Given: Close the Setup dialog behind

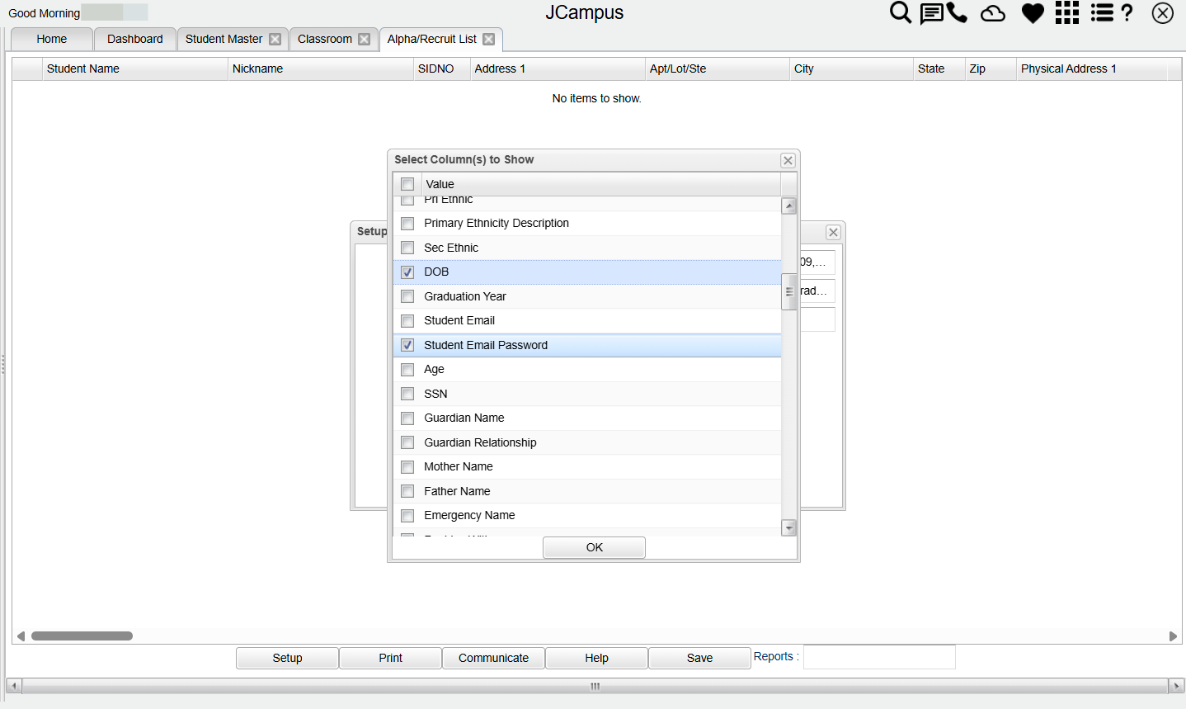Looking at the screenshot, I should tap(833, 232).
